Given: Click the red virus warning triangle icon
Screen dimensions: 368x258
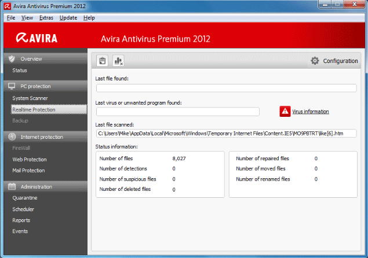Looking at the screenshot, I should click(285, 111).
